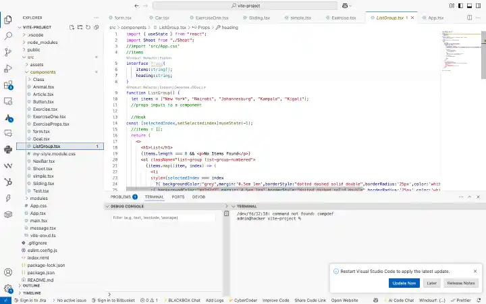
Task: Click Release Notes in the notification
Action: click(x=461, y=283)
